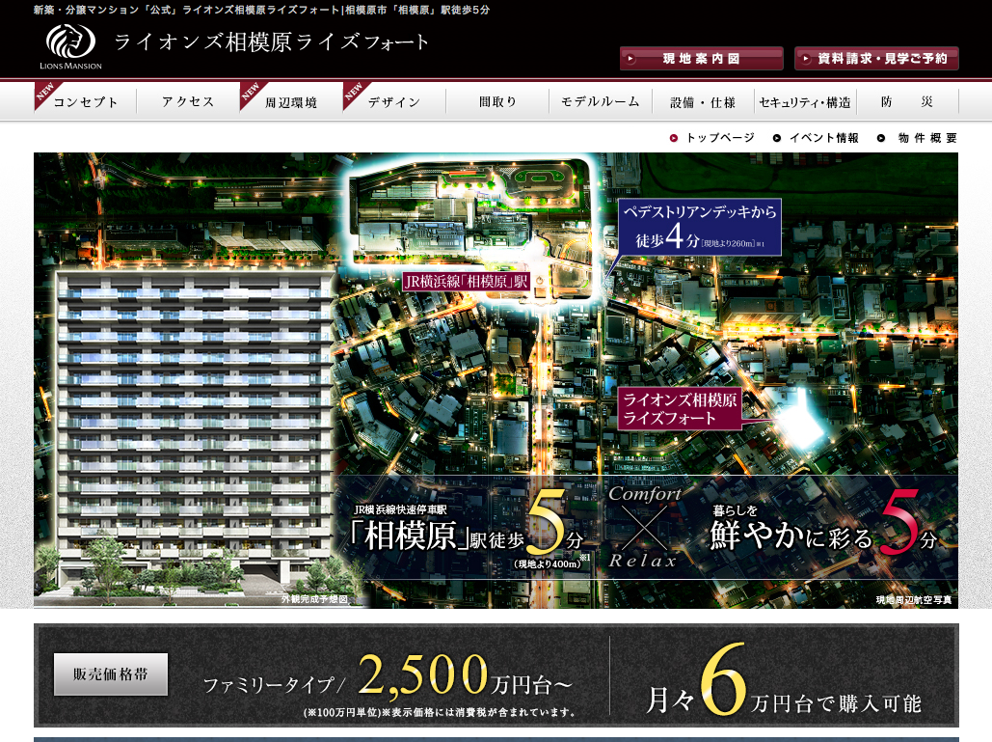This screenshot has height=742, width=992.
Task: Open the 現地案内図 button
Action: tap(701, 59)
